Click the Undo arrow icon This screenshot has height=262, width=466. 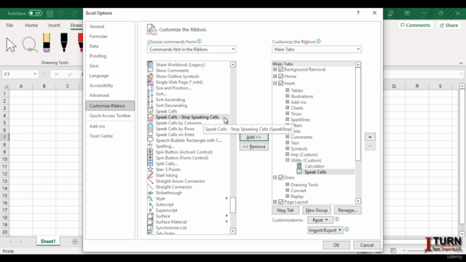(60, 13)
